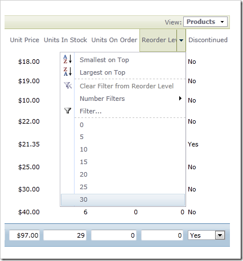Click the funnel icon beside Filter...
This screenshot has height=261, width=243.
click(68, 111)
